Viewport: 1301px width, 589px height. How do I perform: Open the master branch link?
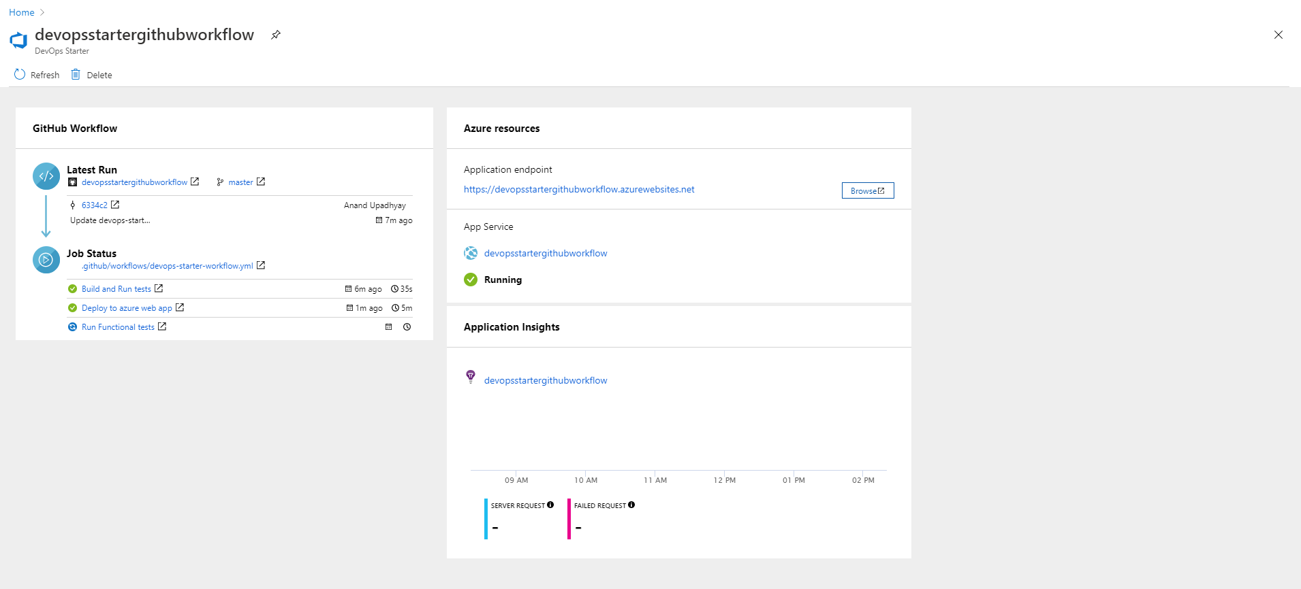pos(240,182)
